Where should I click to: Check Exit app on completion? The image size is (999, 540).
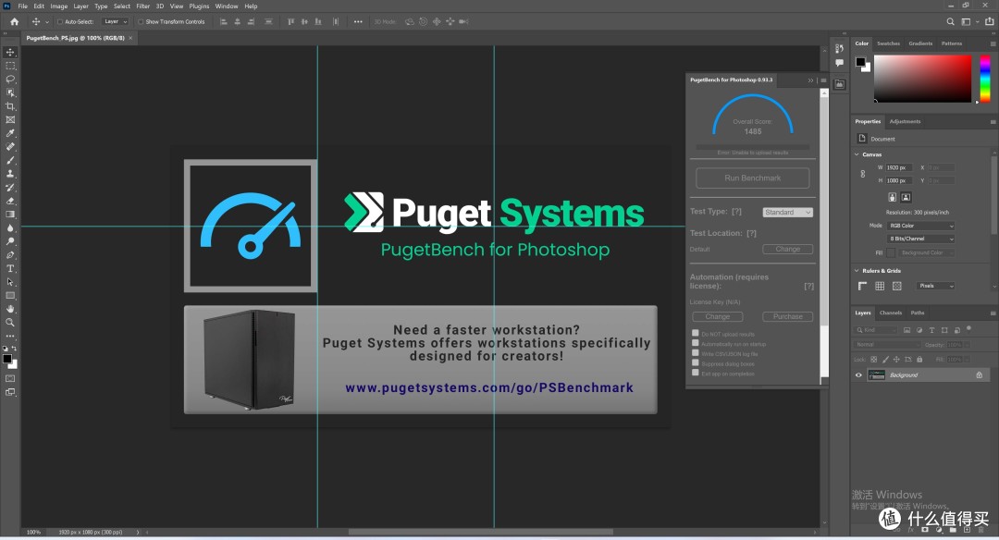pos(695,373)
